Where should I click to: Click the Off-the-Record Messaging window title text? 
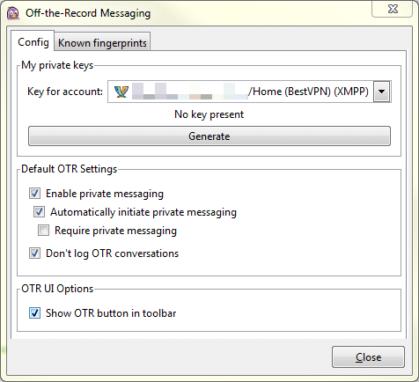[88, 13]
